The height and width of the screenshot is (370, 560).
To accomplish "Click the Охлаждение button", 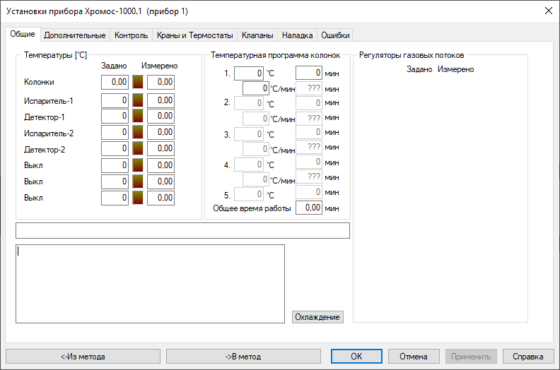I will tap(317, 317).
